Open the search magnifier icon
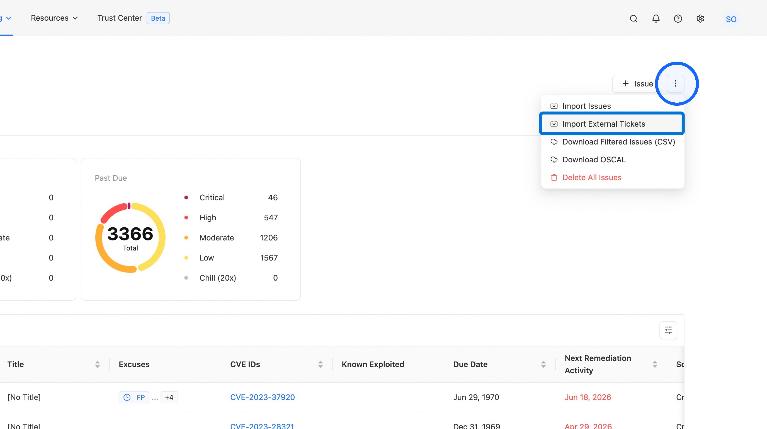Image resolution: width=767 pixels, height=429 pixels. [x=633, y=19]
